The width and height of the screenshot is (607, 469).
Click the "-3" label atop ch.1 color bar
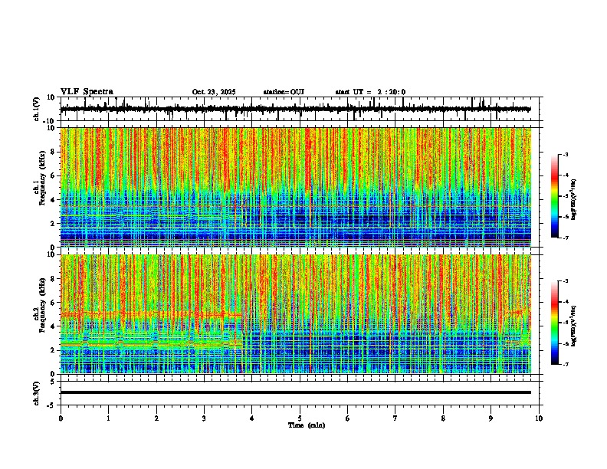pos(565,154)
